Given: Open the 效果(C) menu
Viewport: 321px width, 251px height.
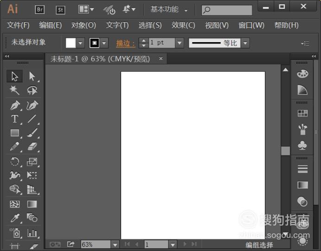Looking at the screenshot, I should point(183,25).
